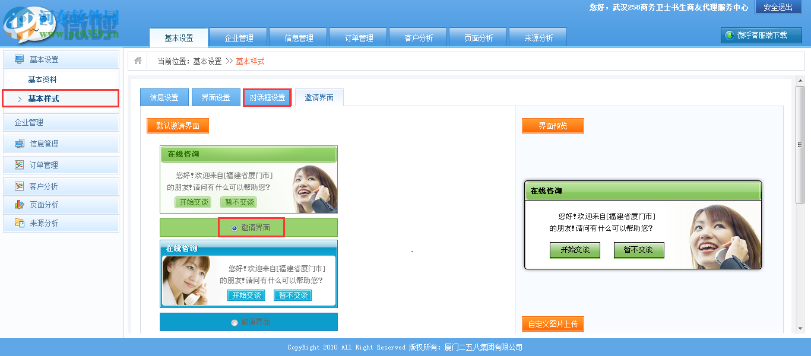Image resolution: width=811 pixels, height=356 pixels.
Task: Expand the 订单管理 sidebar section
Action: pyautogui.click(x=61, y=165)
